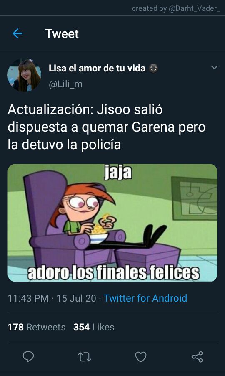Click the '15 Jul 20' date

click(76, 298)
